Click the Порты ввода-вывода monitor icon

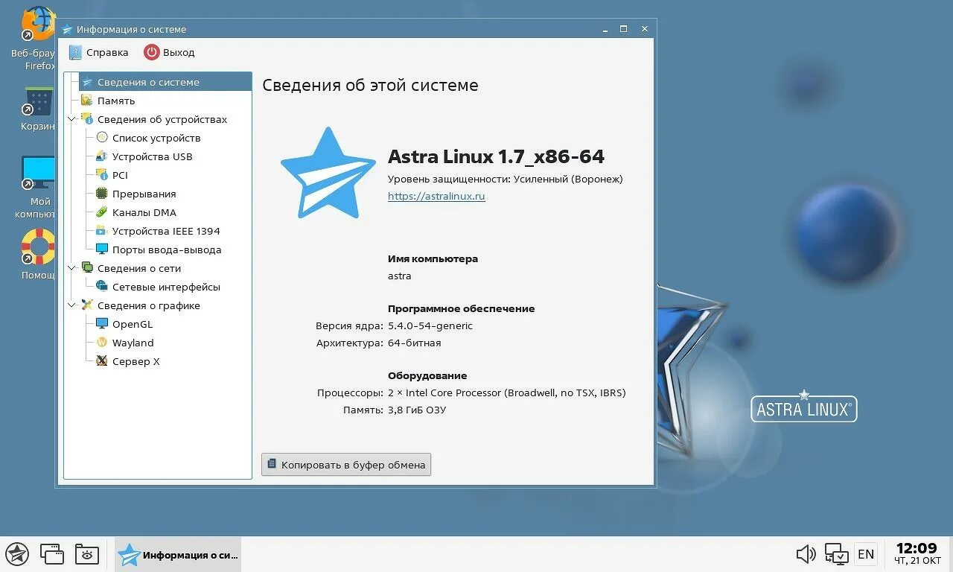102,250
